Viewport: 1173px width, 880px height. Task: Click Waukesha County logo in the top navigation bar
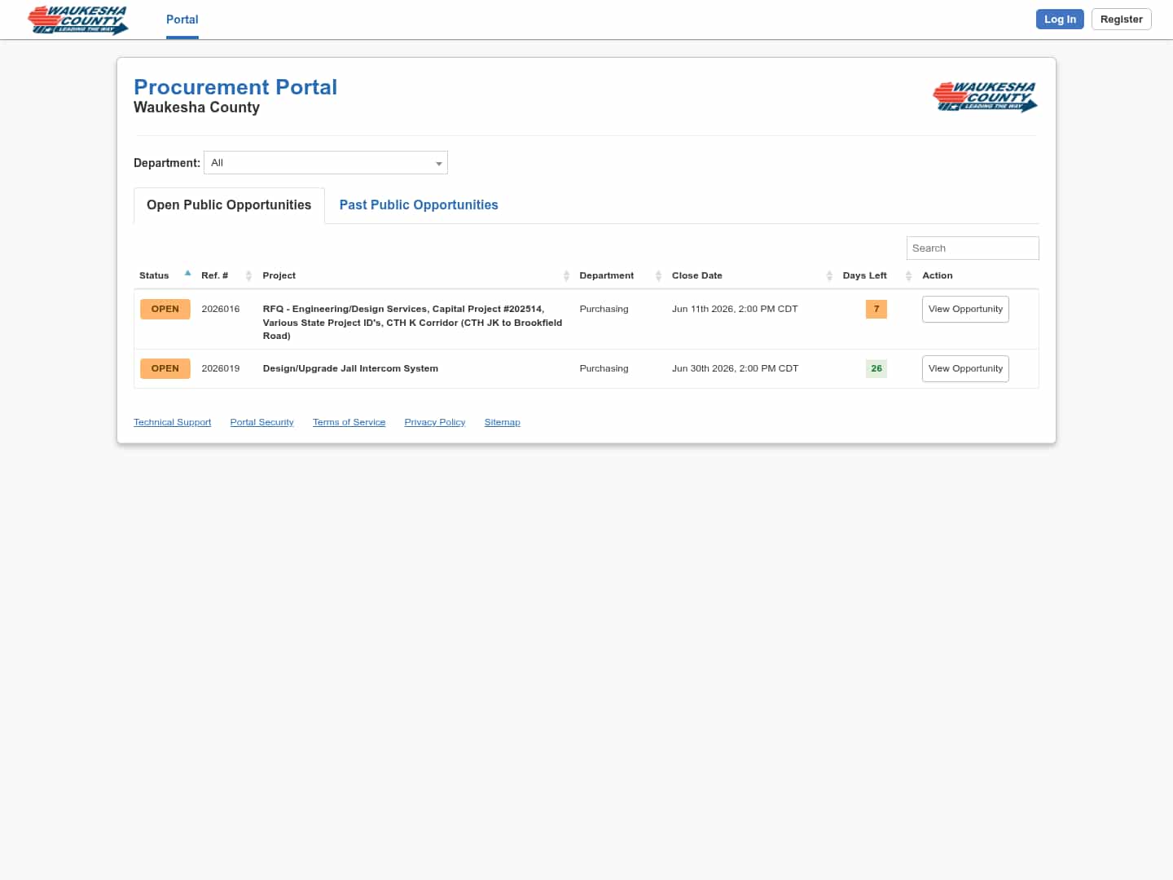78,20
